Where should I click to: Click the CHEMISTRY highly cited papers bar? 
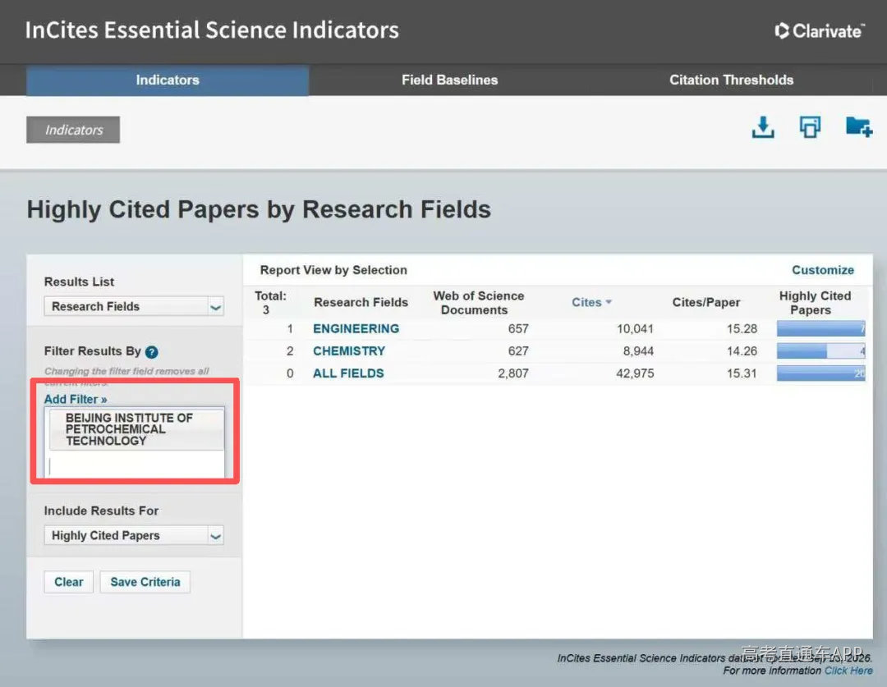click(x=820, y=351)
